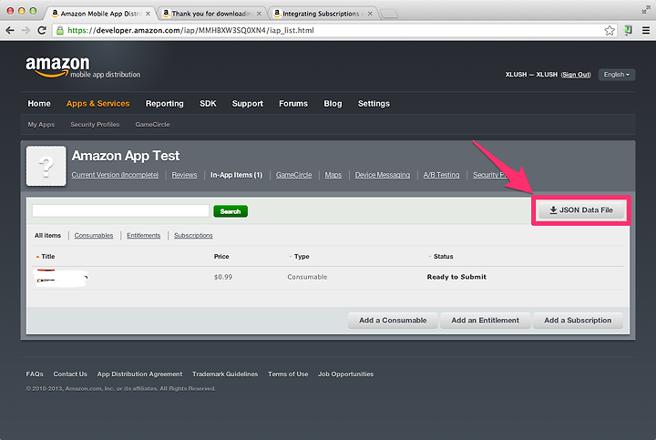Open the Maps link
656x440 pixels.
coord(333,175)
